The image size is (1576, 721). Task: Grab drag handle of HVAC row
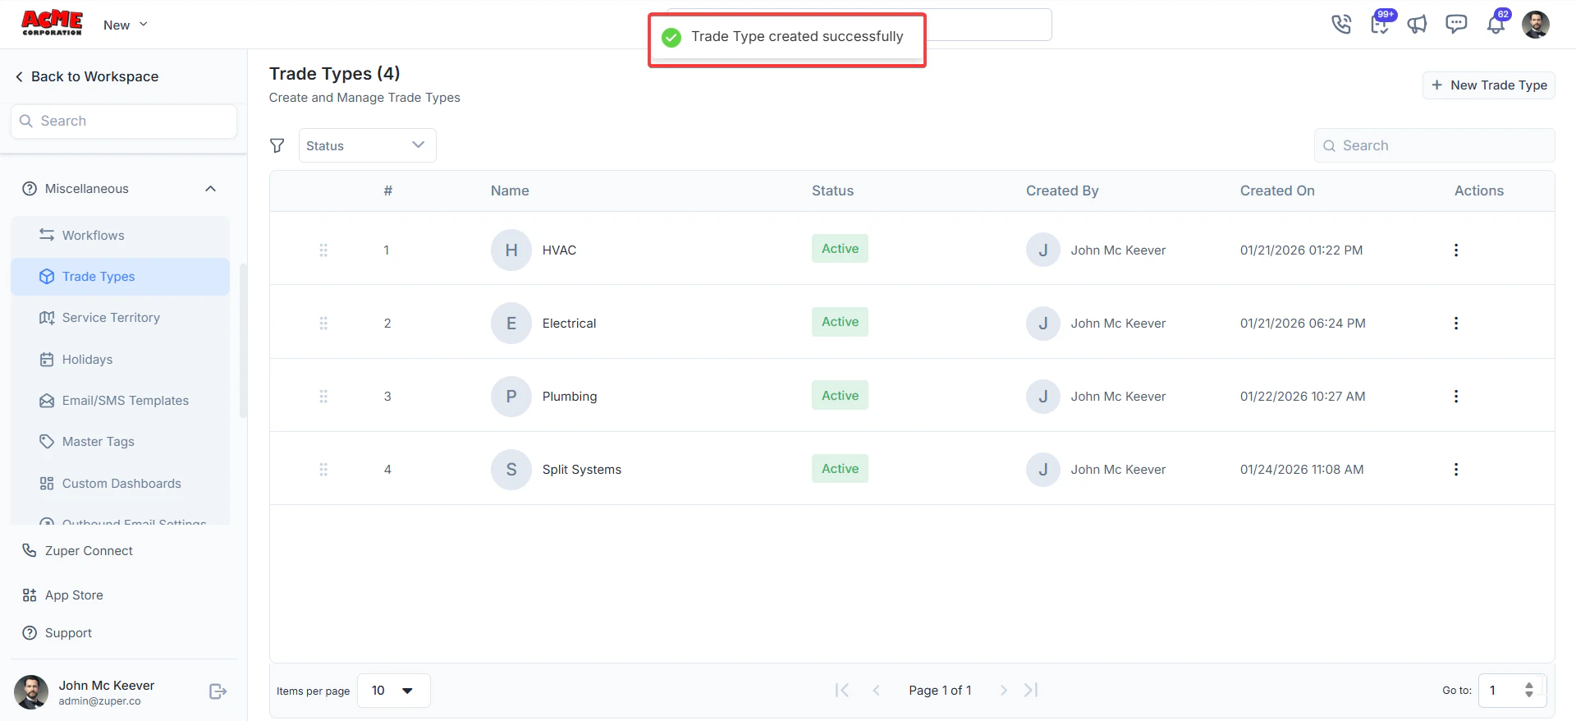pyautogui.click(x=323, y=250)
